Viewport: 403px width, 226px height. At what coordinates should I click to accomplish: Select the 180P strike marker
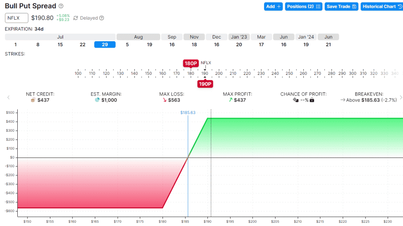click(x=190, y=63)
